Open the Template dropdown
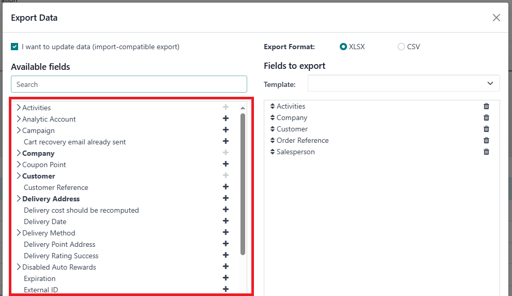The height and width of the screenshot is (296, 512). 403,83
